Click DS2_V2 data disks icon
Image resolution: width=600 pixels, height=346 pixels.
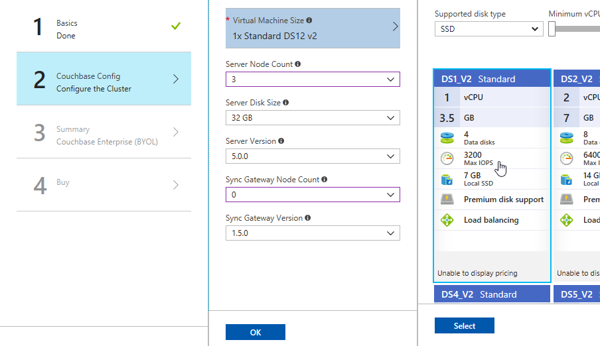click(x=566, y=138)
